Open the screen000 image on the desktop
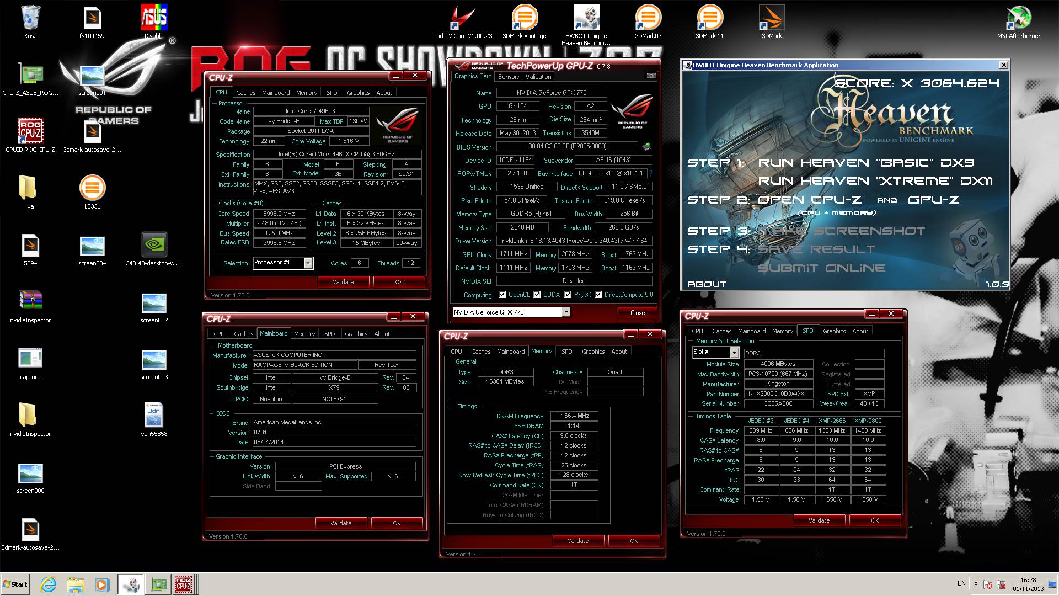The width and height of the screenshot is (1059, 596). pyautogui.click(x=30, y=477)
